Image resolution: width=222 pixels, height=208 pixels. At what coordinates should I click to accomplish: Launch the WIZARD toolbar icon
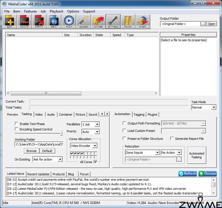click(84, 22)
